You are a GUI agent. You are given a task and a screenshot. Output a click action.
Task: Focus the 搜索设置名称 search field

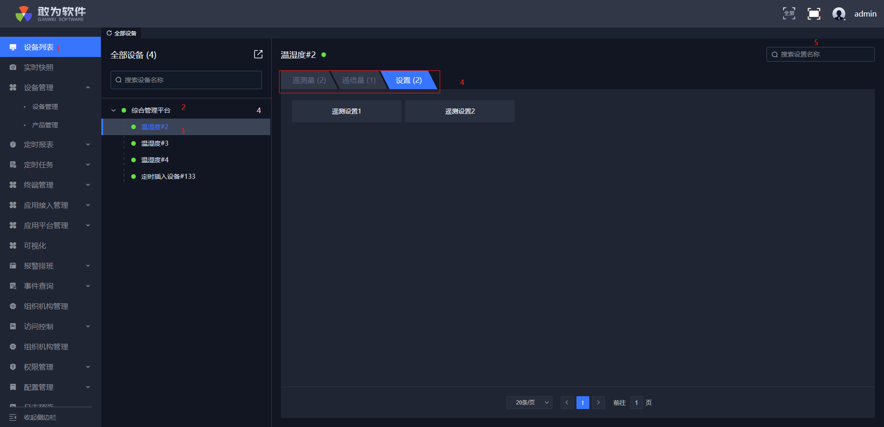coord(820,54)
